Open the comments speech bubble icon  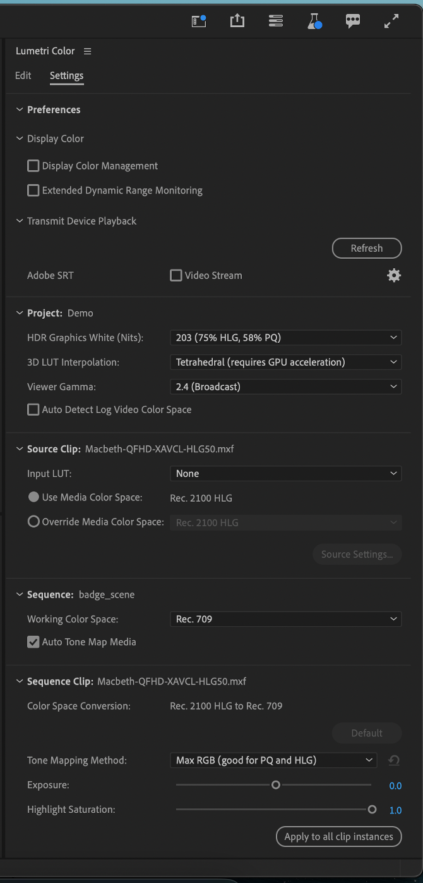(352, 20)
